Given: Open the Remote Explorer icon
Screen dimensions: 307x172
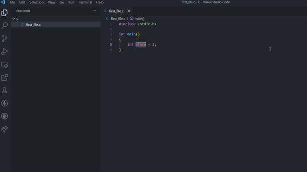Looking at the screenshot, I should point(4,64).
